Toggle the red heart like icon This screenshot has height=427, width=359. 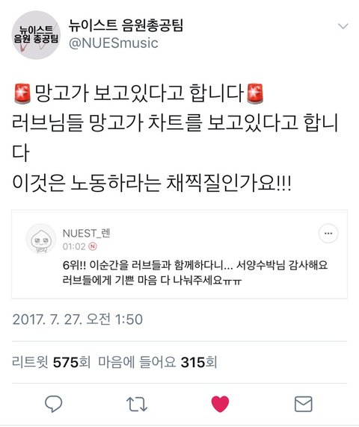pyautogui.click(x=220, y=404)
